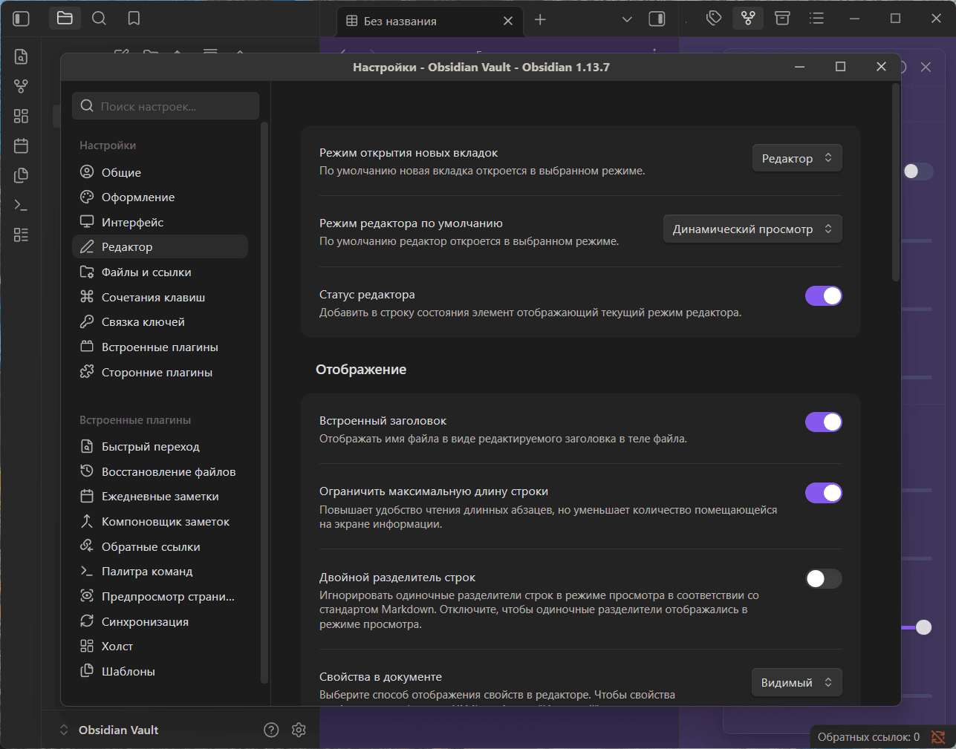
Task: Open the search magnifier in the top bar
Action: [x=99, y=19]
